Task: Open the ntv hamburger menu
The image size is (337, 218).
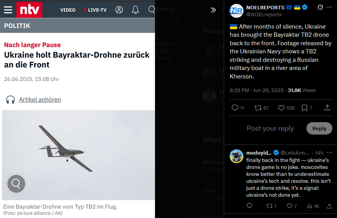Action: [x=8, y=10]
